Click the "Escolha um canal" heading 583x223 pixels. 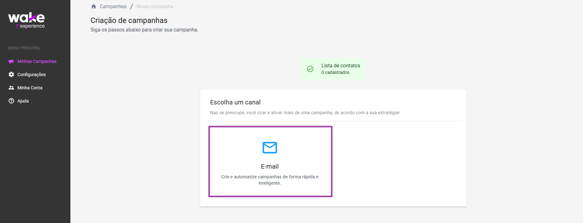[235, 102]
